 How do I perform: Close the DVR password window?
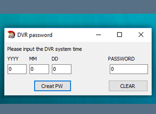[141, 35]
